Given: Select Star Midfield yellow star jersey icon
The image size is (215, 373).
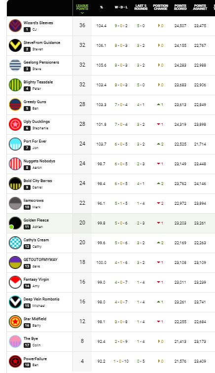Looking at the screenshot, I should point(15,322).
